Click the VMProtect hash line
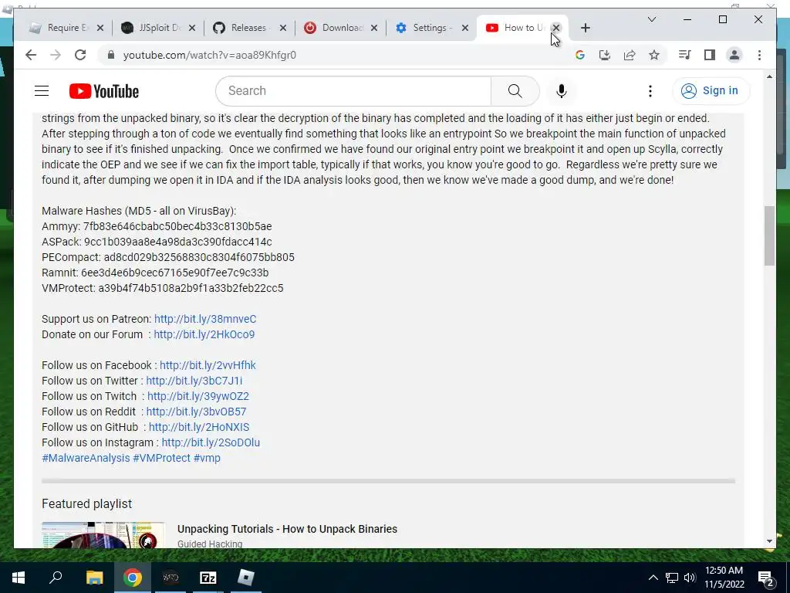The height and width of the screenshot is (593, 790). click(x=162, y=289)
